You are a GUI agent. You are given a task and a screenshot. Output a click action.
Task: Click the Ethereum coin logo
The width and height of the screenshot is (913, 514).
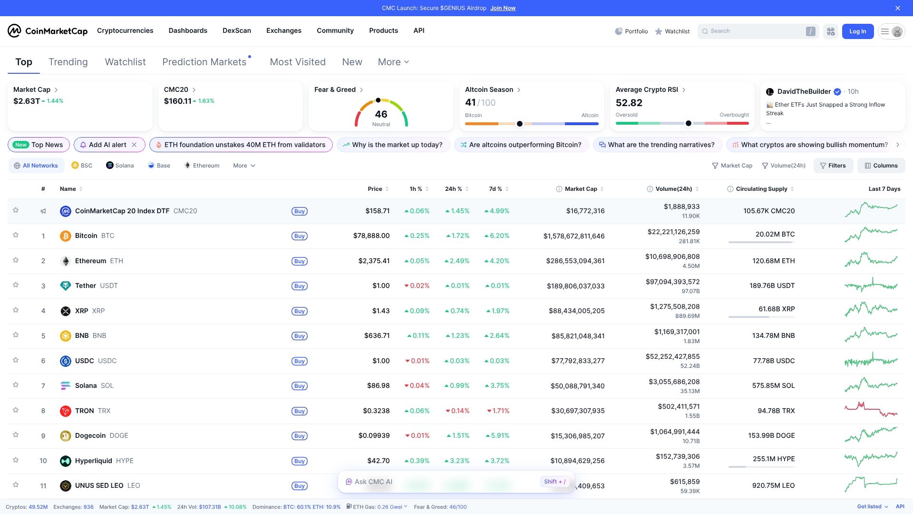[x=66, y=261]
